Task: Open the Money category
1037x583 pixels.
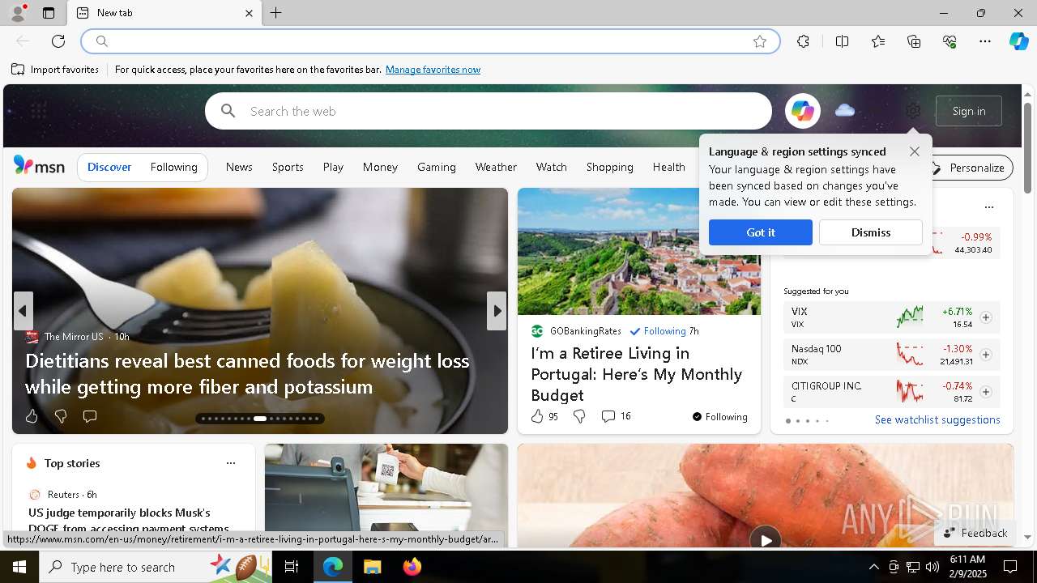Action: [380, 167]
